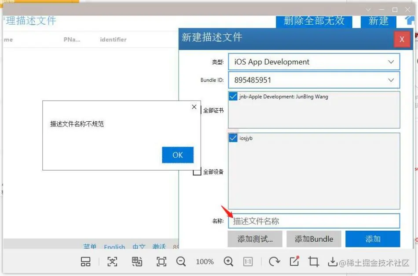Open the viewer's chevron-down menu in title bar

coord(368,10)
